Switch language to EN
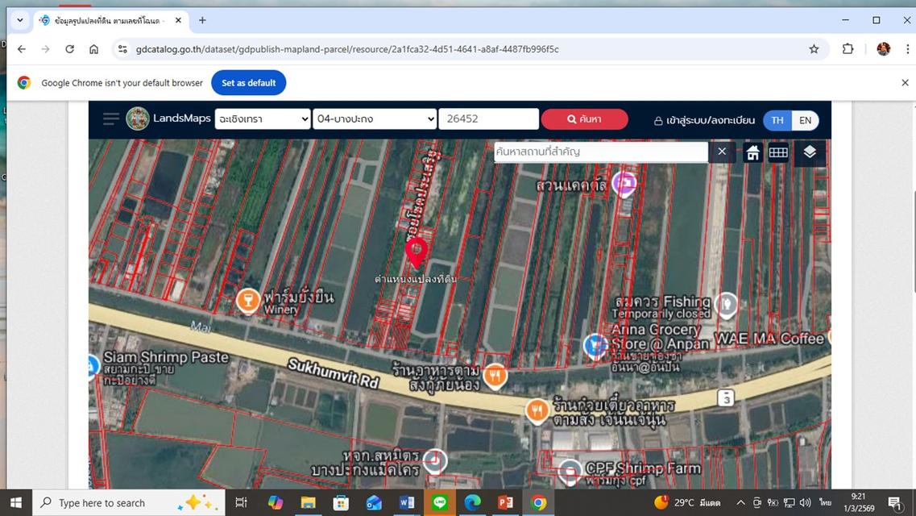916x516 pixels. (x=805, y=120)
